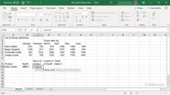Toggle Italic formatting

[x=22, y=20]
